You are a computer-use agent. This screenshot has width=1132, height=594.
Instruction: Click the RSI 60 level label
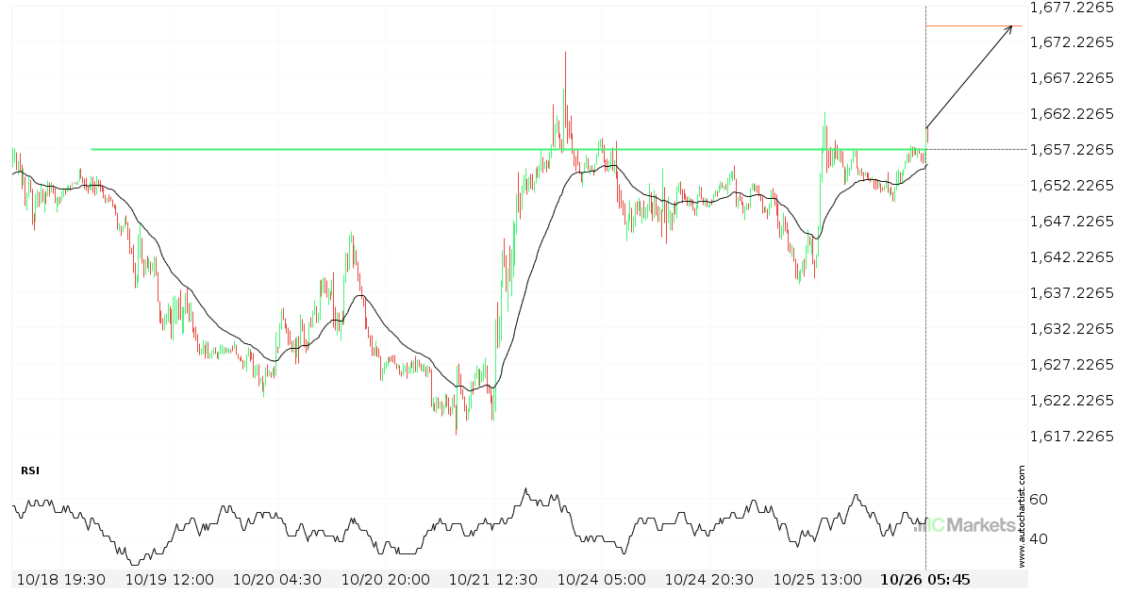point(1038,500)
